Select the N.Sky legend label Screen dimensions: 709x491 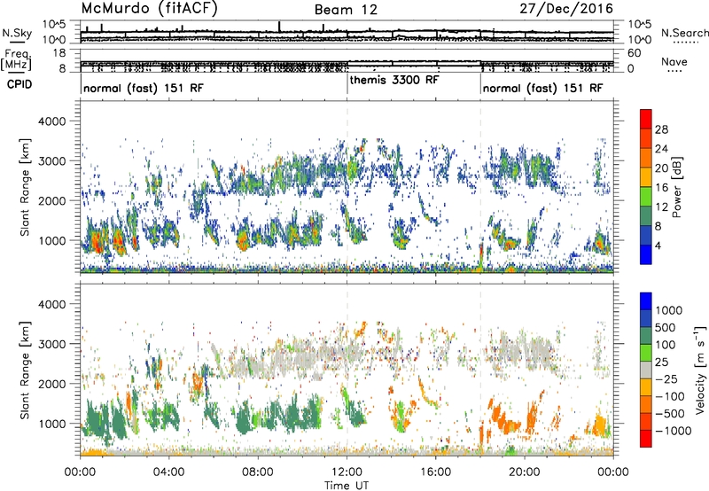point(17,33)
